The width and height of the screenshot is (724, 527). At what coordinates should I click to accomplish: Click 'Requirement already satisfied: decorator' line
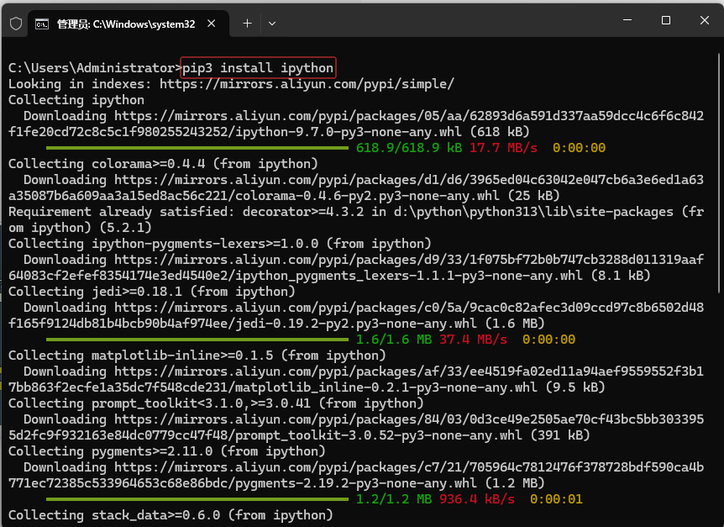point(356,220)
